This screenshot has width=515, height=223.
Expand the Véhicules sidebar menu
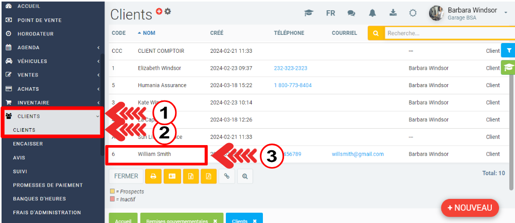point(51,61)
